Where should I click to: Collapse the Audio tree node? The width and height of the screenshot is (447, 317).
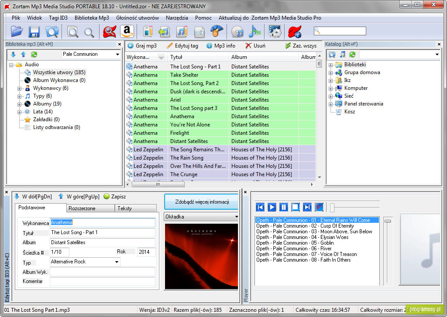coord(11,65)
